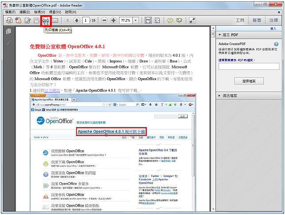The height and width of the screenshot is (215, 285).
Task: Click the 官方網站 hyperlink in document
Action: point(52,91)
